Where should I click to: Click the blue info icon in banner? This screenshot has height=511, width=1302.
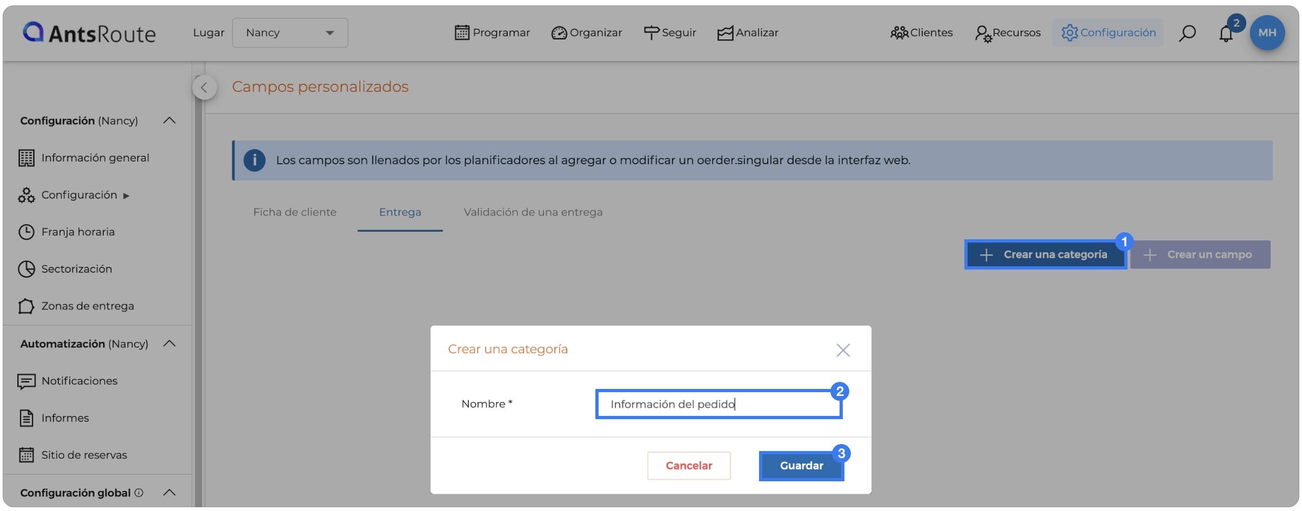tap(254, 160)
